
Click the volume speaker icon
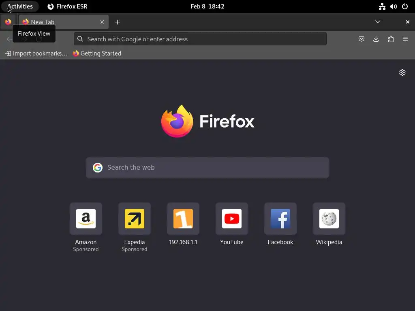[x=393, y=6]
